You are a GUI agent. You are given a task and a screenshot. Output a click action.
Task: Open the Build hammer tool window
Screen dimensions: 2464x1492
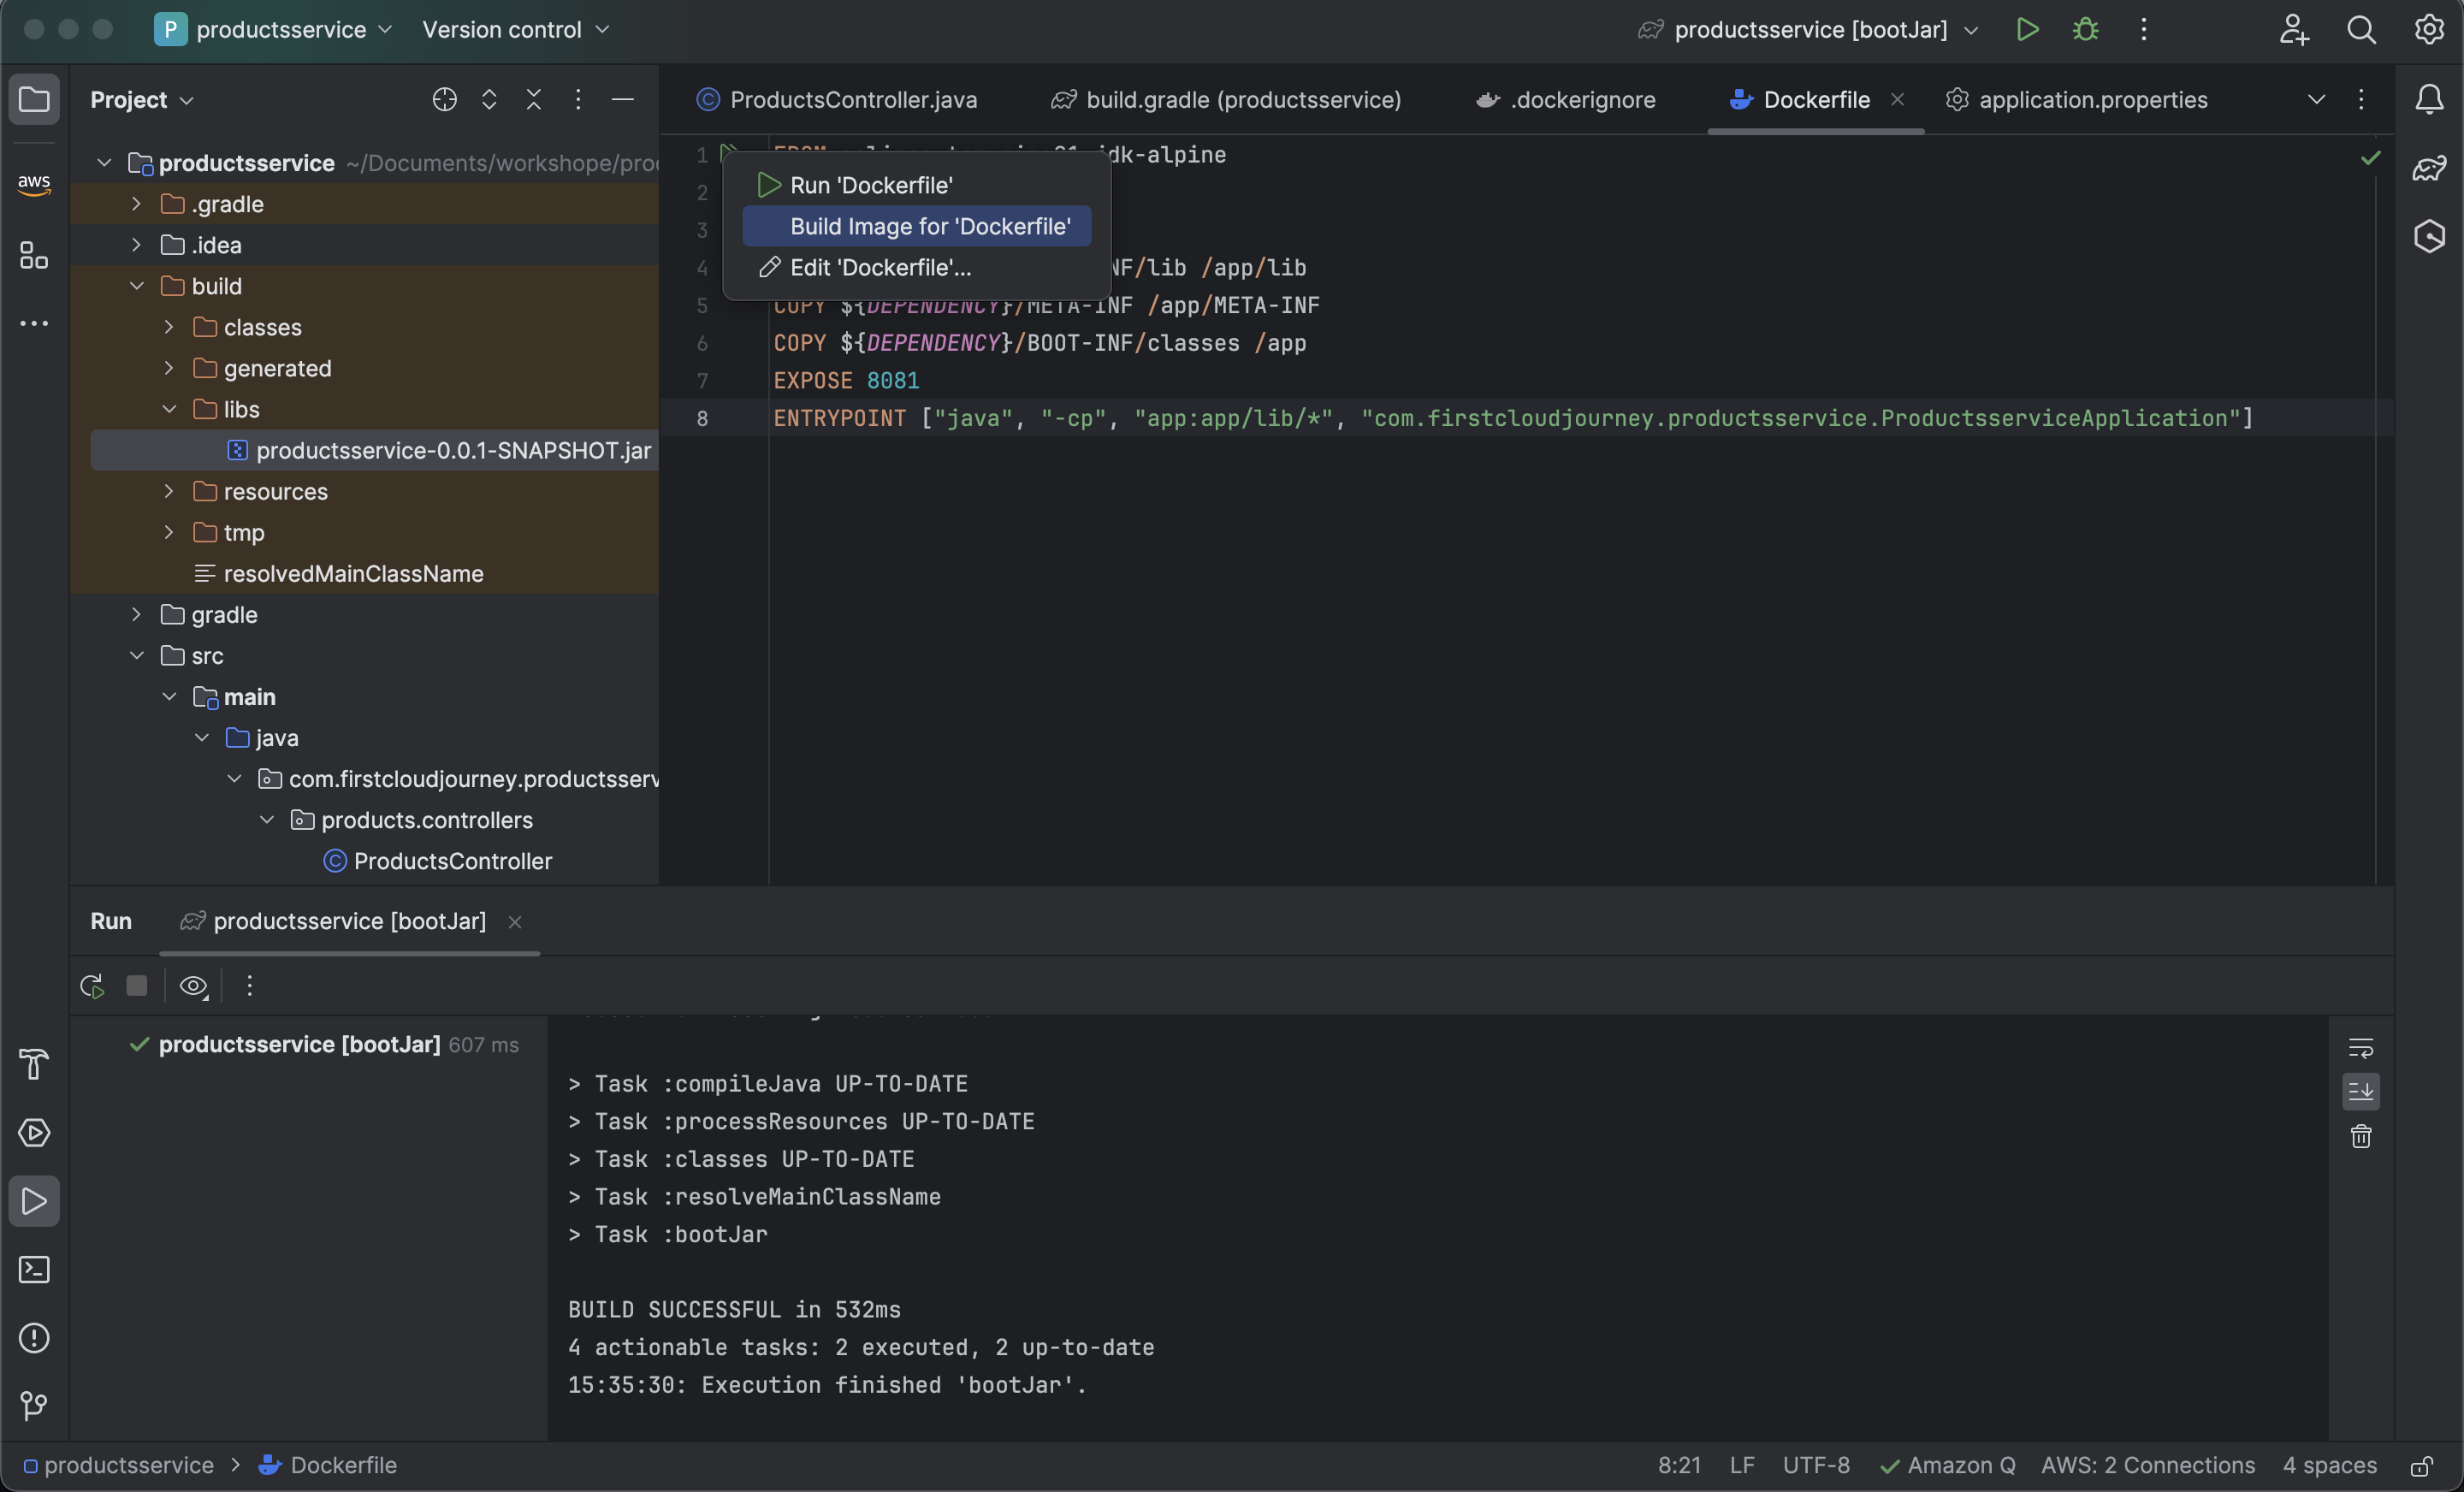(x=34, y=1064)
